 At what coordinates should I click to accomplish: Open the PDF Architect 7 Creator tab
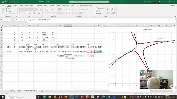tap(84, 5)
